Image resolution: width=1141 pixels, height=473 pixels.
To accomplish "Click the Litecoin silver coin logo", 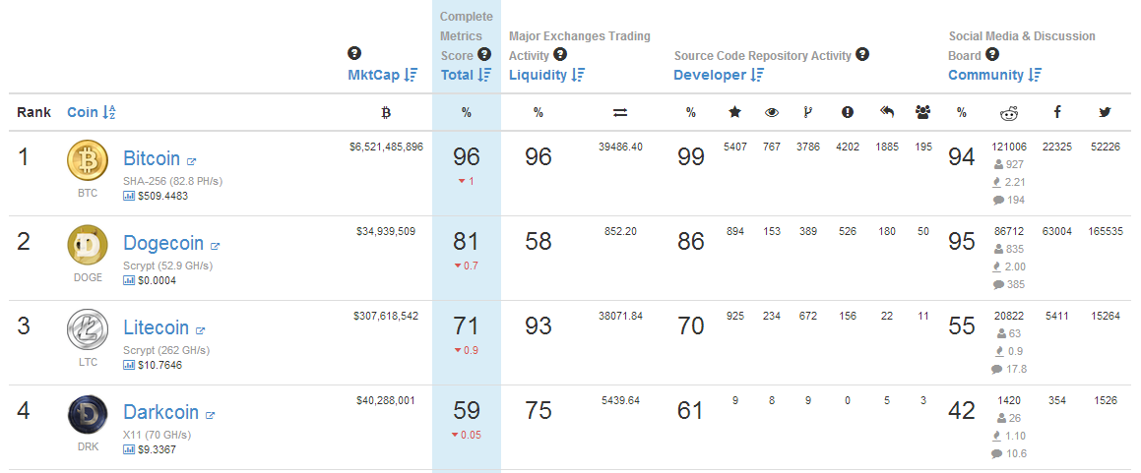I will [x=88, y=330].
